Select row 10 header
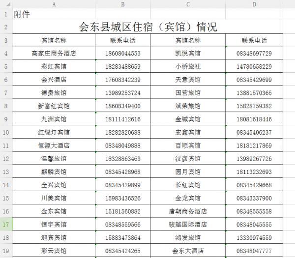 click(x=6, y=132)
